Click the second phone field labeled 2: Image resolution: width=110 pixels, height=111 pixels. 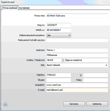(x=96, y=75)
